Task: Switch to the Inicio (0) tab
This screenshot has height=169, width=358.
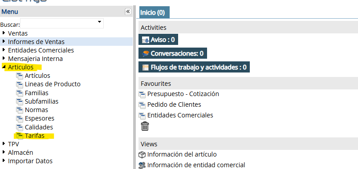Action: 155,12
